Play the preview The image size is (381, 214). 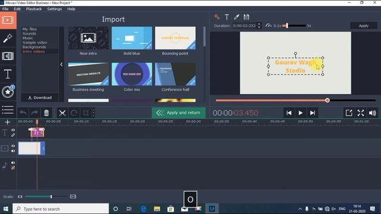(x=301, y=113)
